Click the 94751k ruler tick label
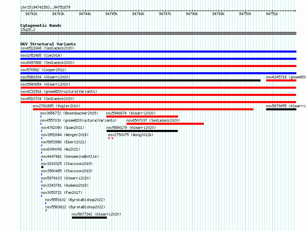This screenshot has width=306, height=231. coord(272,14)
